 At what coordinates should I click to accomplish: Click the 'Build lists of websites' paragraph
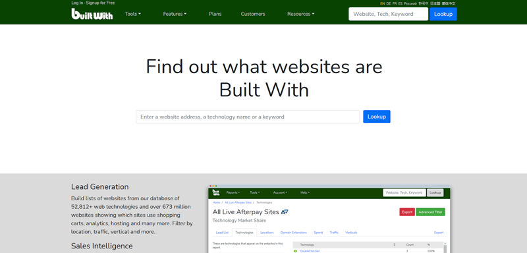click(132, 215)
